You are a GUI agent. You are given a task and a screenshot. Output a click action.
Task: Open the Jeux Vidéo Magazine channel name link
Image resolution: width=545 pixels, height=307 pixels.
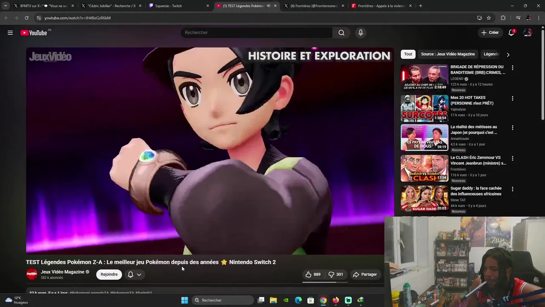(63, 272)
